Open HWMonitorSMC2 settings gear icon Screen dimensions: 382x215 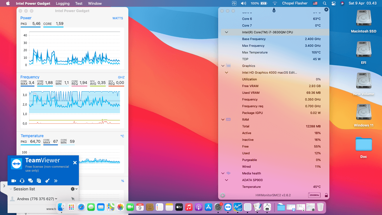tap(223, 195)
